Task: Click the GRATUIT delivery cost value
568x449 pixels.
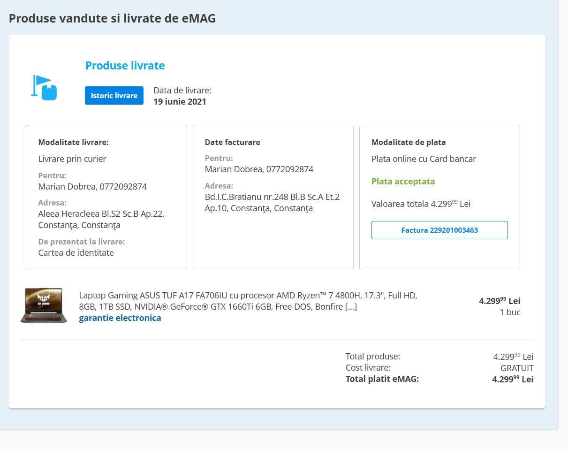Action: (x=517, y=368)
